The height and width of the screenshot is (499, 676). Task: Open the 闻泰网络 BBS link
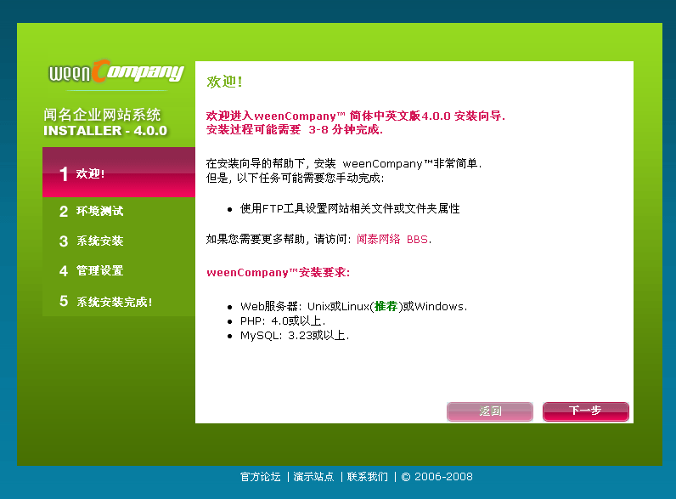point(392,239)
